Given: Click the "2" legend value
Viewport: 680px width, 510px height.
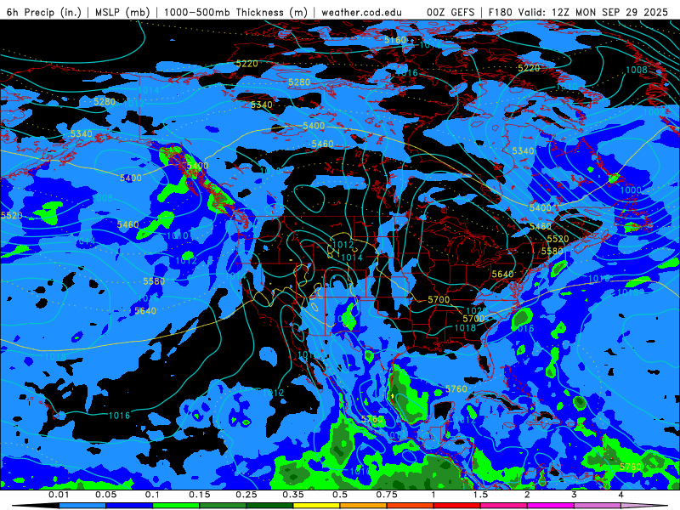Looking at the screenshot, I should [527, 495].
